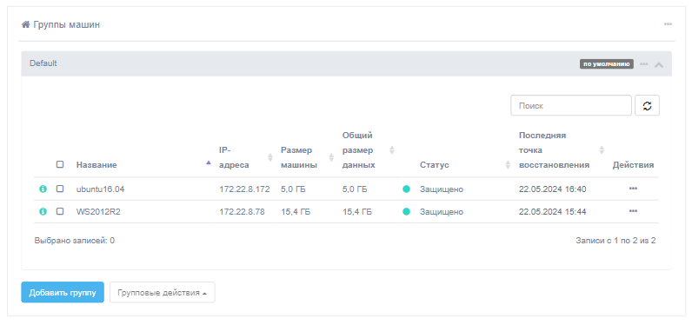Show info for ubuntu16.04 via info icon
Image resolution: width=692 pixels, height=325 pixels.
coord(43,189)
